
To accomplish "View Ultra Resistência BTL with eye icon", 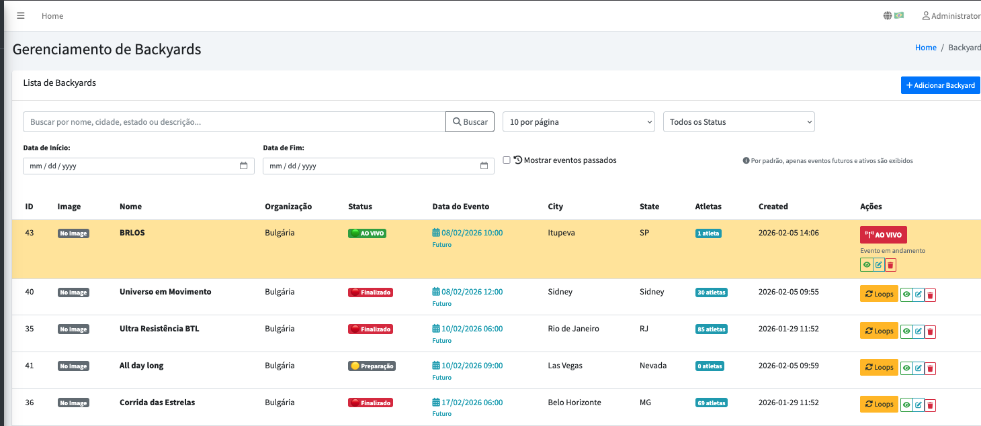I will 906,331.
